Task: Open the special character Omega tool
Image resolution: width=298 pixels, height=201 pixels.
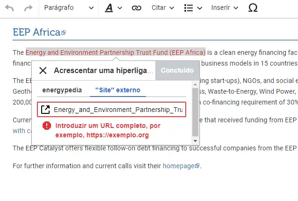Action: (x=253, y=8)
